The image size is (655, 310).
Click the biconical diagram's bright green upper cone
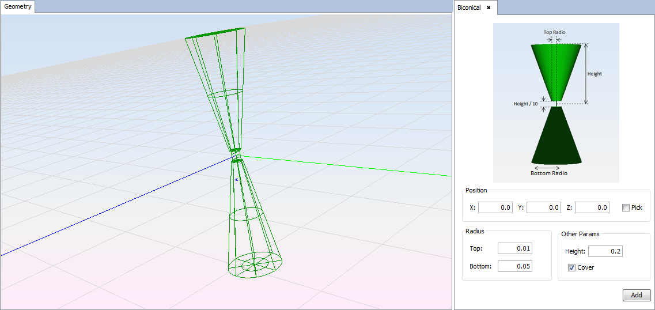(555, 69)
